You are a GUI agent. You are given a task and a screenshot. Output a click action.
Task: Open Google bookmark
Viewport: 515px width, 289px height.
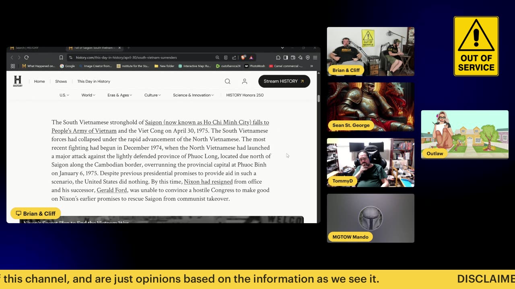67,66
